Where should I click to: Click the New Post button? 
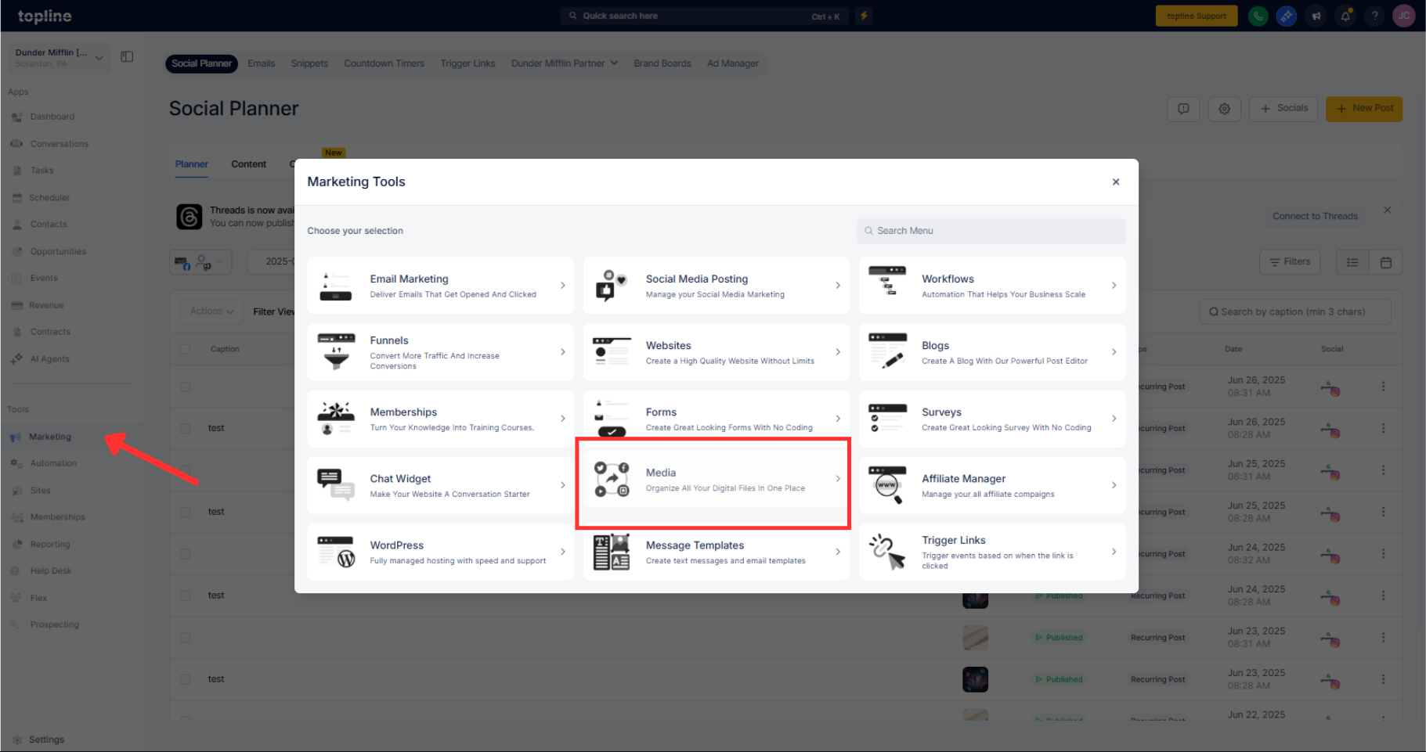tap(1364, 109)
